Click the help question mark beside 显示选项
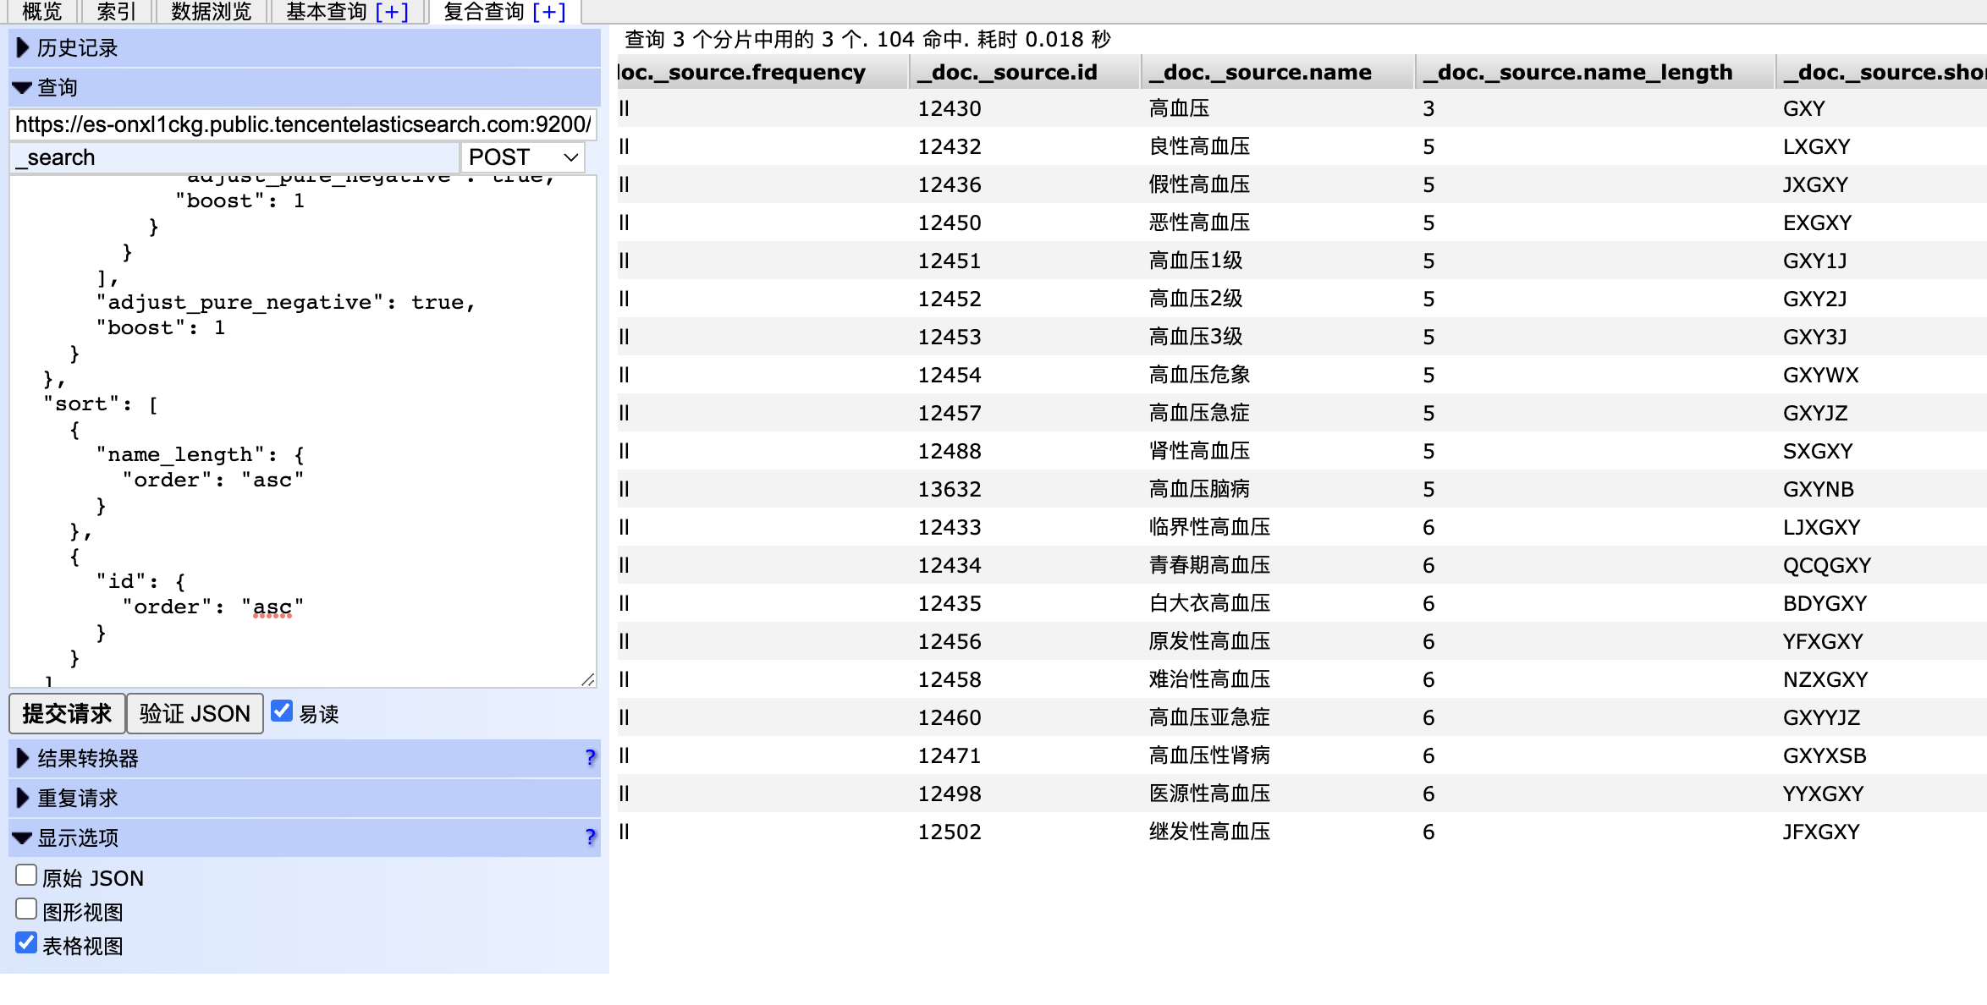Image resolution: width=1987 pixels, height=1005 pixels. click(590, 837)
